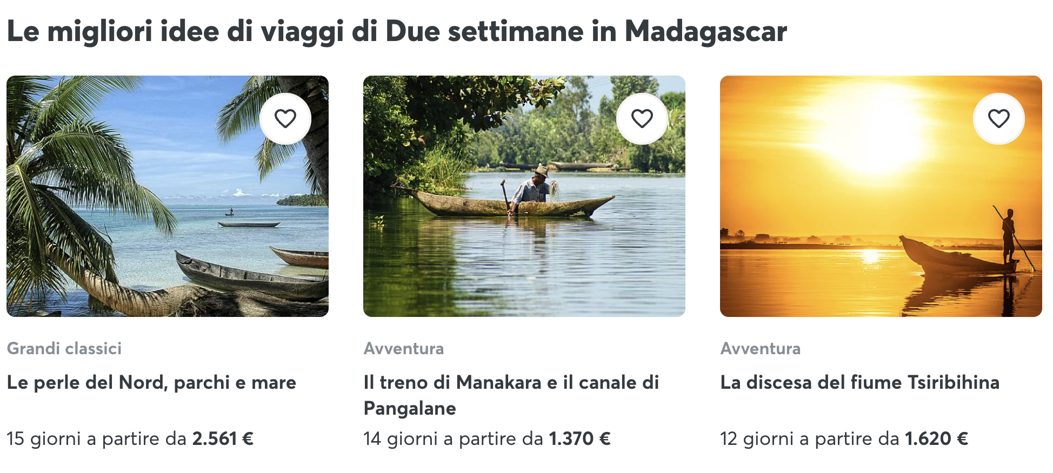This screenshot has width=1053, height=473.
Task: Click Avventura label above Tsiribihina trip
Action: pos(761,348)
